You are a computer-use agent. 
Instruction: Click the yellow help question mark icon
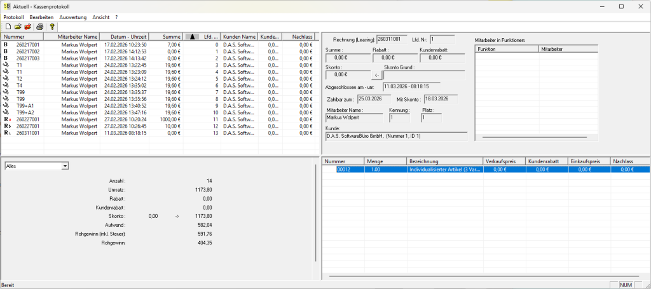pyautogui.click(x=52, y=27)
